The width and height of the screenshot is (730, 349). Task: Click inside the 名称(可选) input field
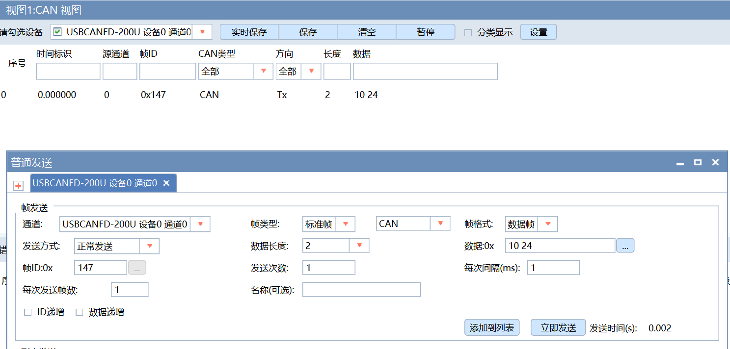pos(361,289)
